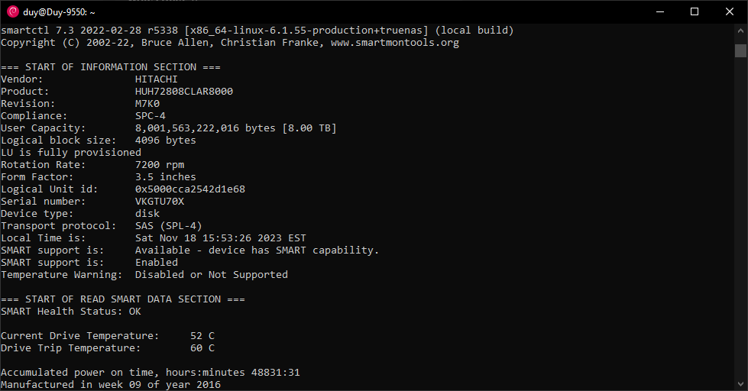Click the power on time value 48831:31
The width and height of the screenshot is (748, 391).
[276, 373]
